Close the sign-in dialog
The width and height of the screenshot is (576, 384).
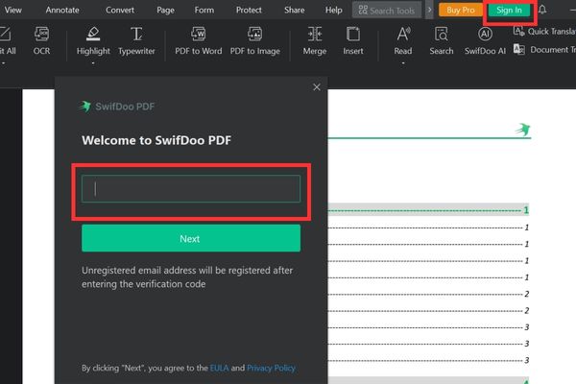(x=317, y=87)
